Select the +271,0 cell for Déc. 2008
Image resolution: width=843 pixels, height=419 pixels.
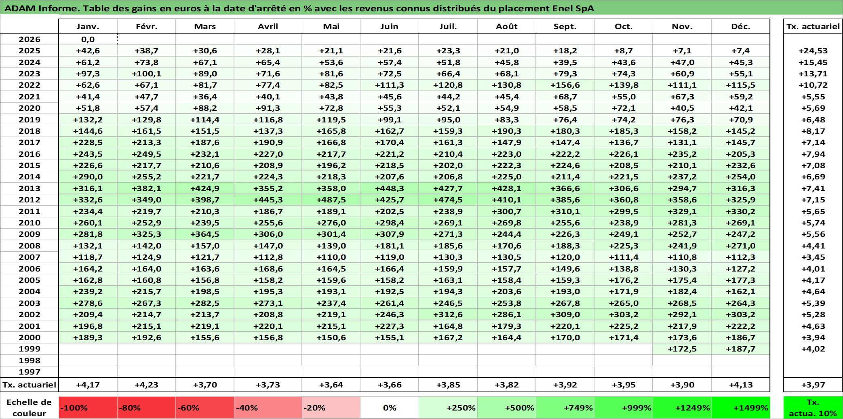741,246
